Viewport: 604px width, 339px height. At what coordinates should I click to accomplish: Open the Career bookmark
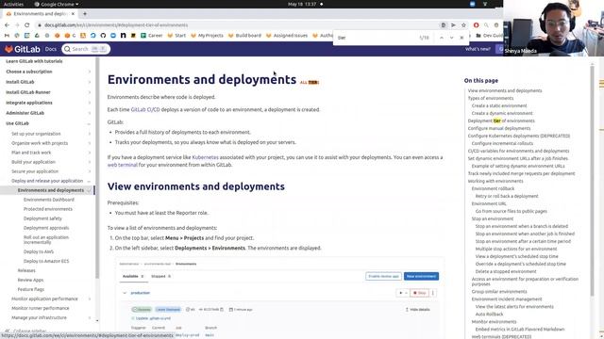tap(151, 36)
